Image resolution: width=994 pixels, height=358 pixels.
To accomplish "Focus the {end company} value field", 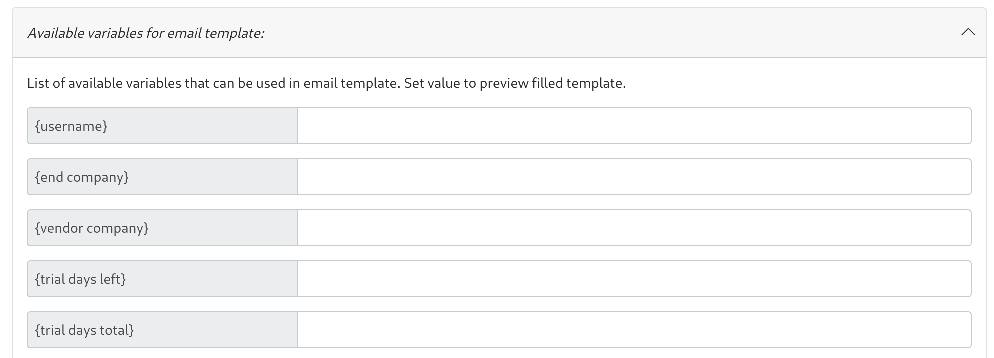I will click(x=634, y=177).
